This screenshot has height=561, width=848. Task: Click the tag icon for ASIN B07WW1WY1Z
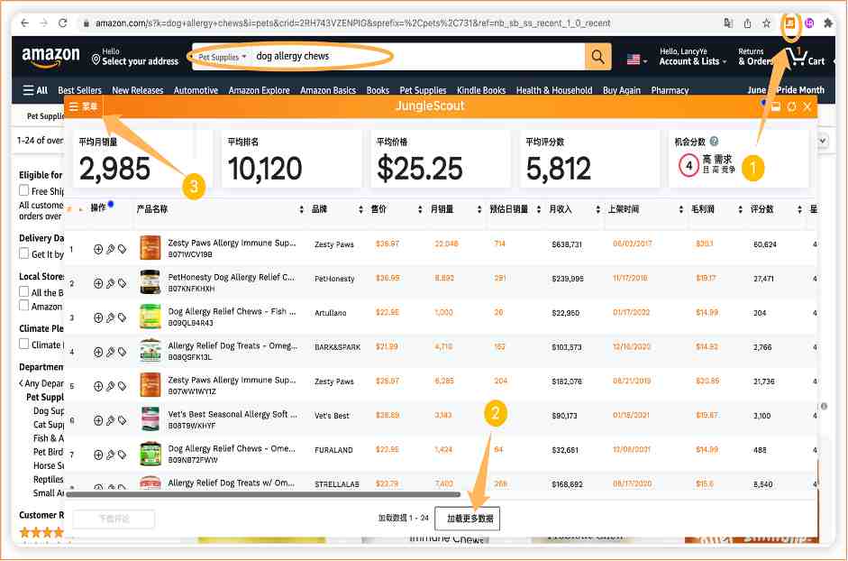pos(123,386)
